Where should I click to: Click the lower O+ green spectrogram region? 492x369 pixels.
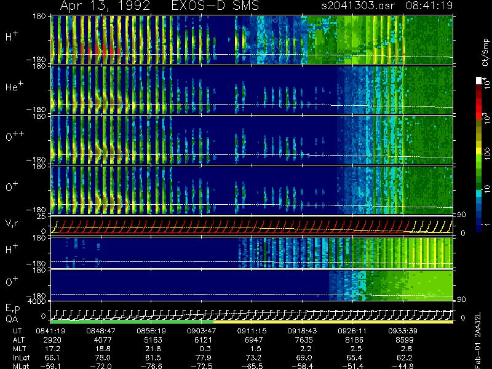tap(408, 285)
